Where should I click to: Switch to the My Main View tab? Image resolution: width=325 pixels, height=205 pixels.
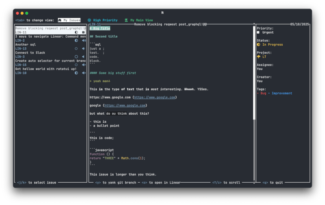click(x=139, y=20)
